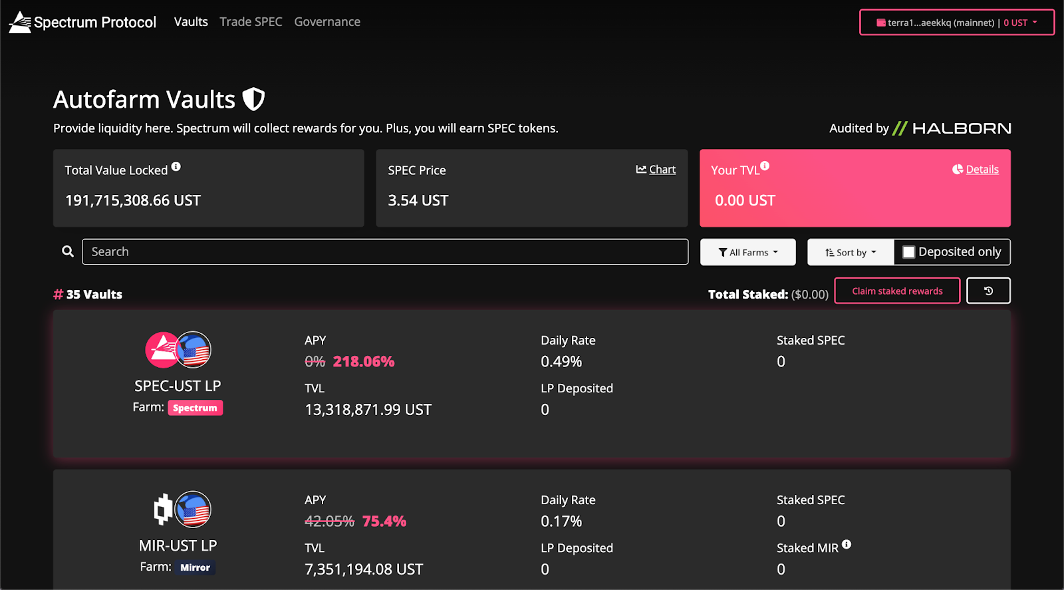
Task: Click the Autofarm Vaults heading
Action: (144, 100)
